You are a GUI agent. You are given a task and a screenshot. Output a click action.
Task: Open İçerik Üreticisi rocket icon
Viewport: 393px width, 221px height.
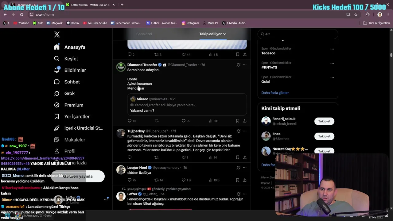[57, 128]
